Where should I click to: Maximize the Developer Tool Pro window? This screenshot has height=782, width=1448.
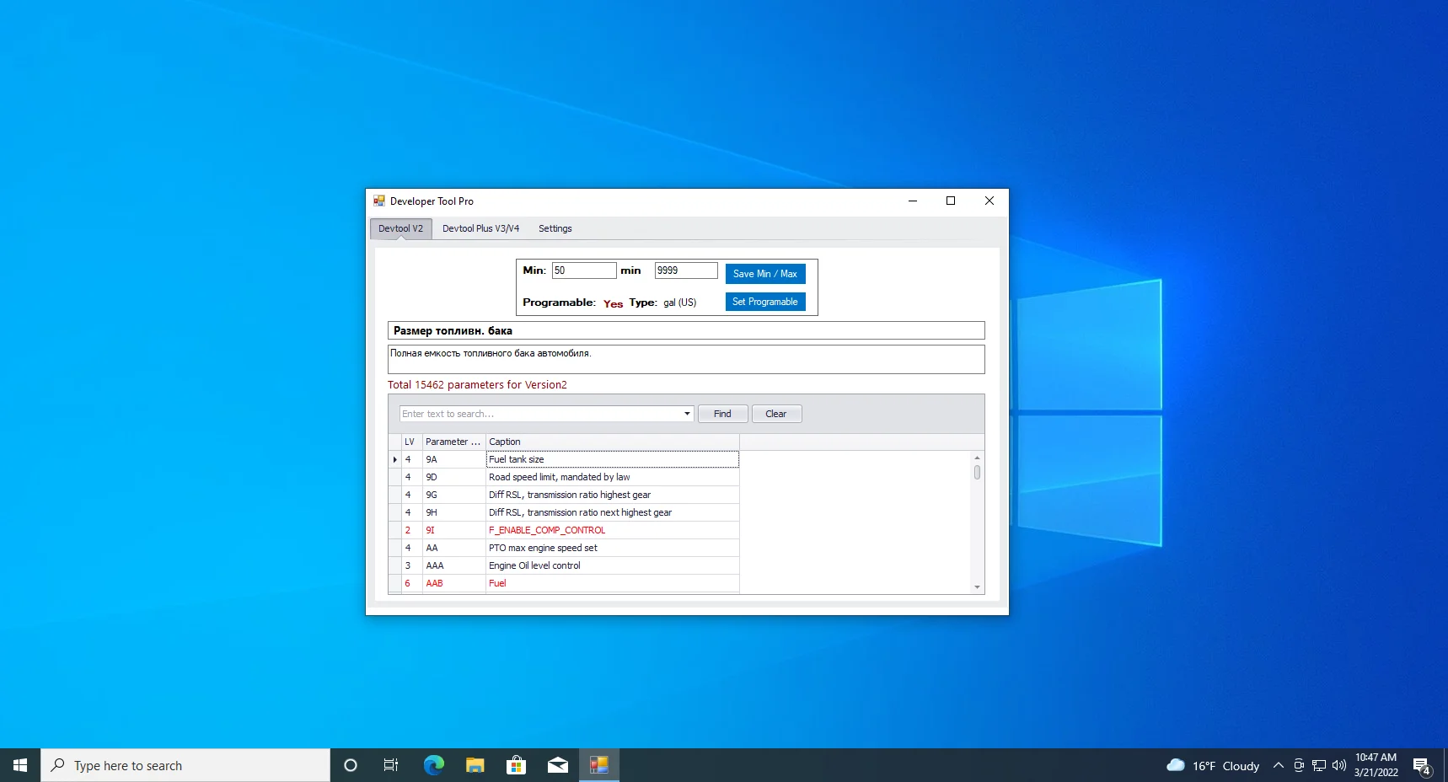coord(951,201)
